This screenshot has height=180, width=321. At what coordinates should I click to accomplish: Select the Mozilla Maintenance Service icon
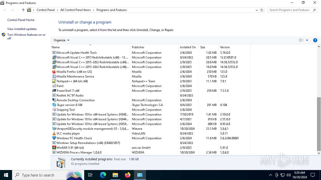click(54, 76)
